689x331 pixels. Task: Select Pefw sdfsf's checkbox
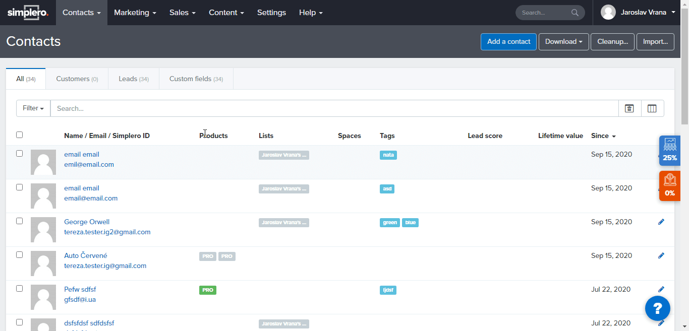[x=19, y=288]
